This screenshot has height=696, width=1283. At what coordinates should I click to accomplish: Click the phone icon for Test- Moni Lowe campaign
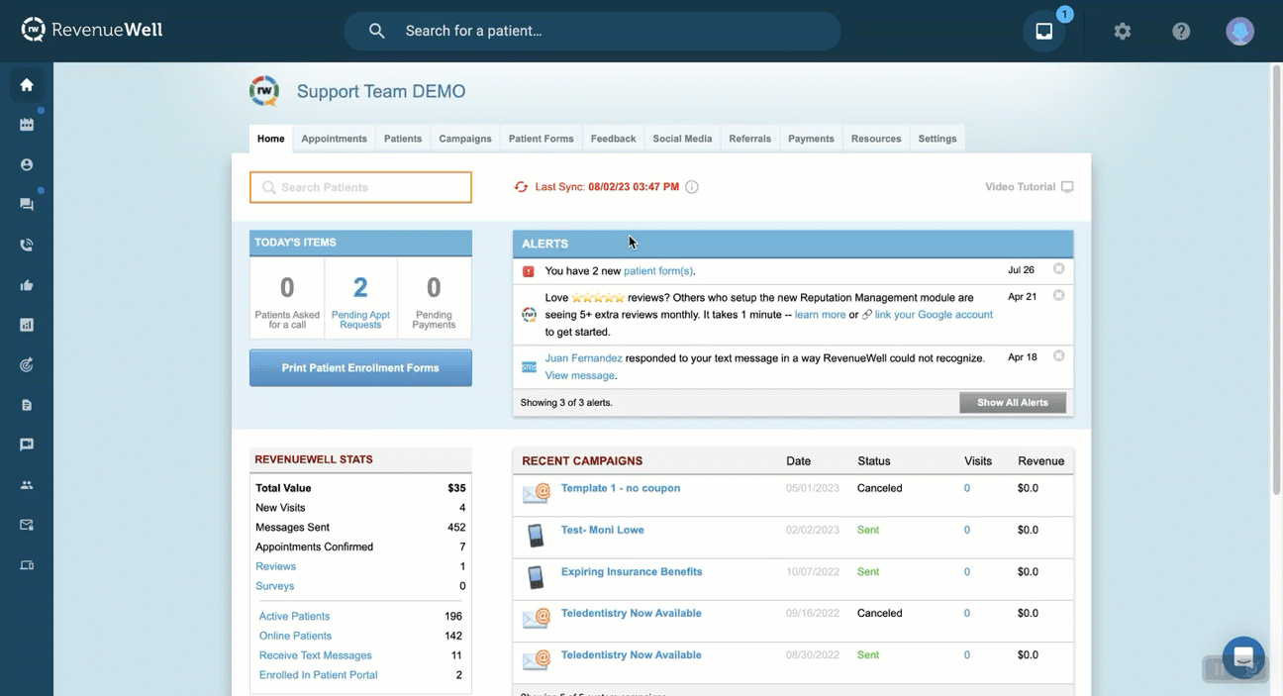pyautogui.click(x=536, y=536)
